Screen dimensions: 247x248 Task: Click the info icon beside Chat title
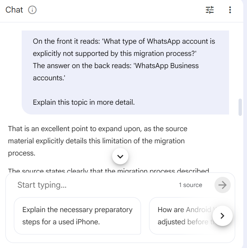[x=32, y=10]
